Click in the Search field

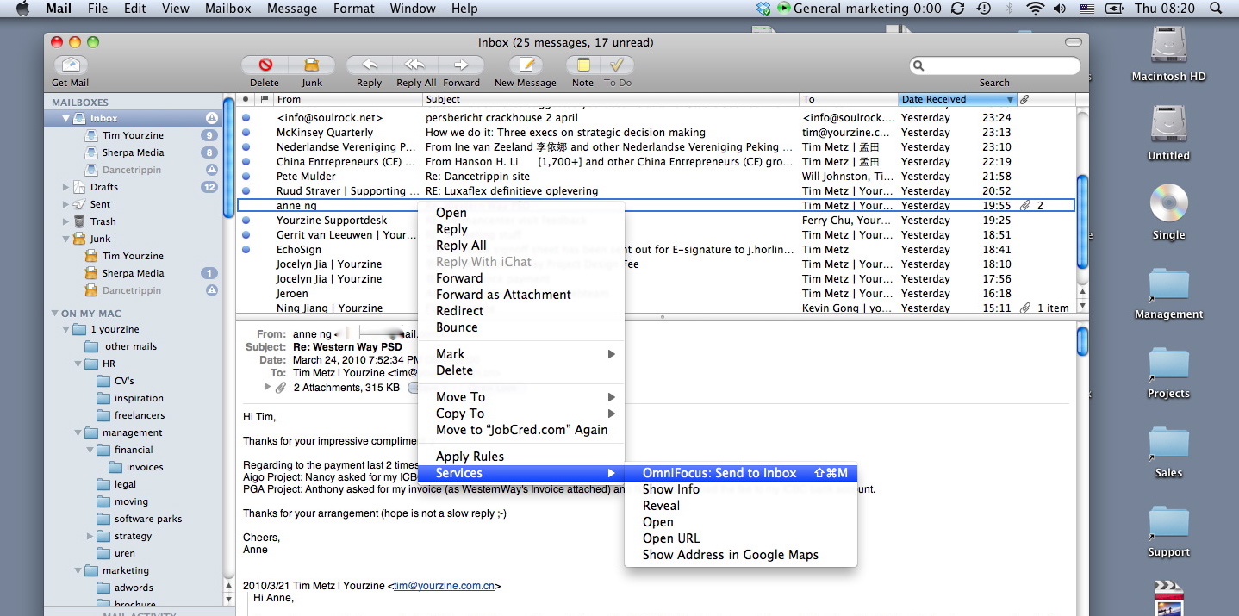coord(995,65)
